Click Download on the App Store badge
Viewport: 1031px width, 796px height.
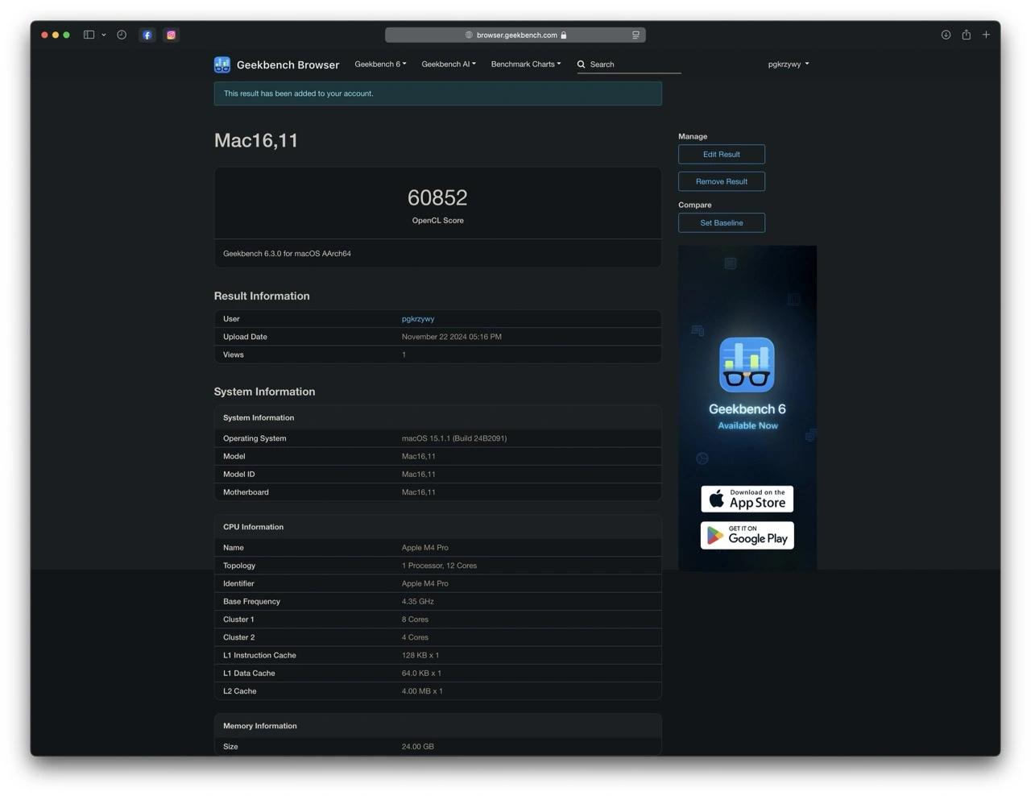pyautogui.click(x=747, y=499)
